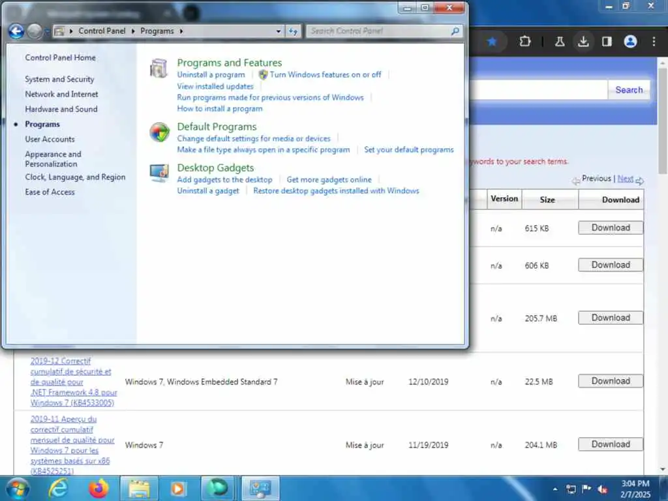This screenshot has width=668, height=501.
Task: Open the Default Programs icon
Action: coord(159,132)
